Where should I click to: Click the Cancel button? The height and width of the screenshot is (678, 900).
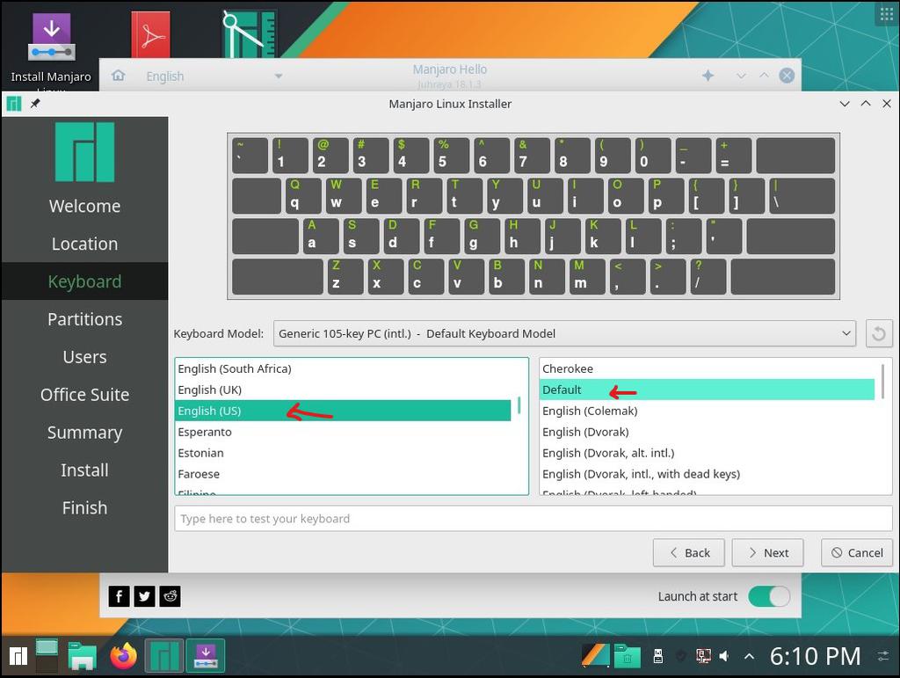(x=857, y=553)
